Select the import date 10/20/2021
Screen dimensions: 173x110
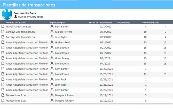[x=106, y=90]
